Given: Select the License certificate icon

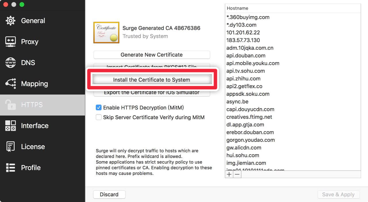Looking at the screenshot, I should click(11, 147).
